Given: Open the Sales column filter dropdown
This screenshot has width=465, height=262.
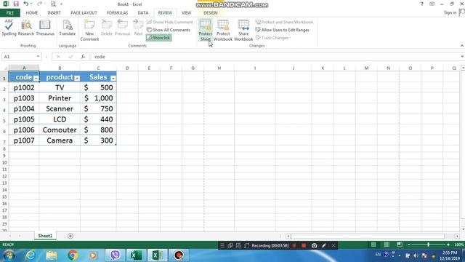Looking at the screenshot, I should point(113,78).
